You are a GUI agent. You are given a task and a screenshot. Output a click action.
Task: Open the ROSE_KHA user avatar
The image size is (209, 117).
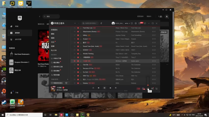pyautogui.click(x=113, y=23)
